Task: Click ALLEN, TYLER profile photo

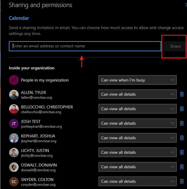Action: point(14,94)
